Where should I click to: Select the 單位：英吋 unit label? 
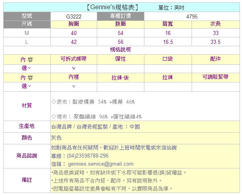(x=171, y=8)
